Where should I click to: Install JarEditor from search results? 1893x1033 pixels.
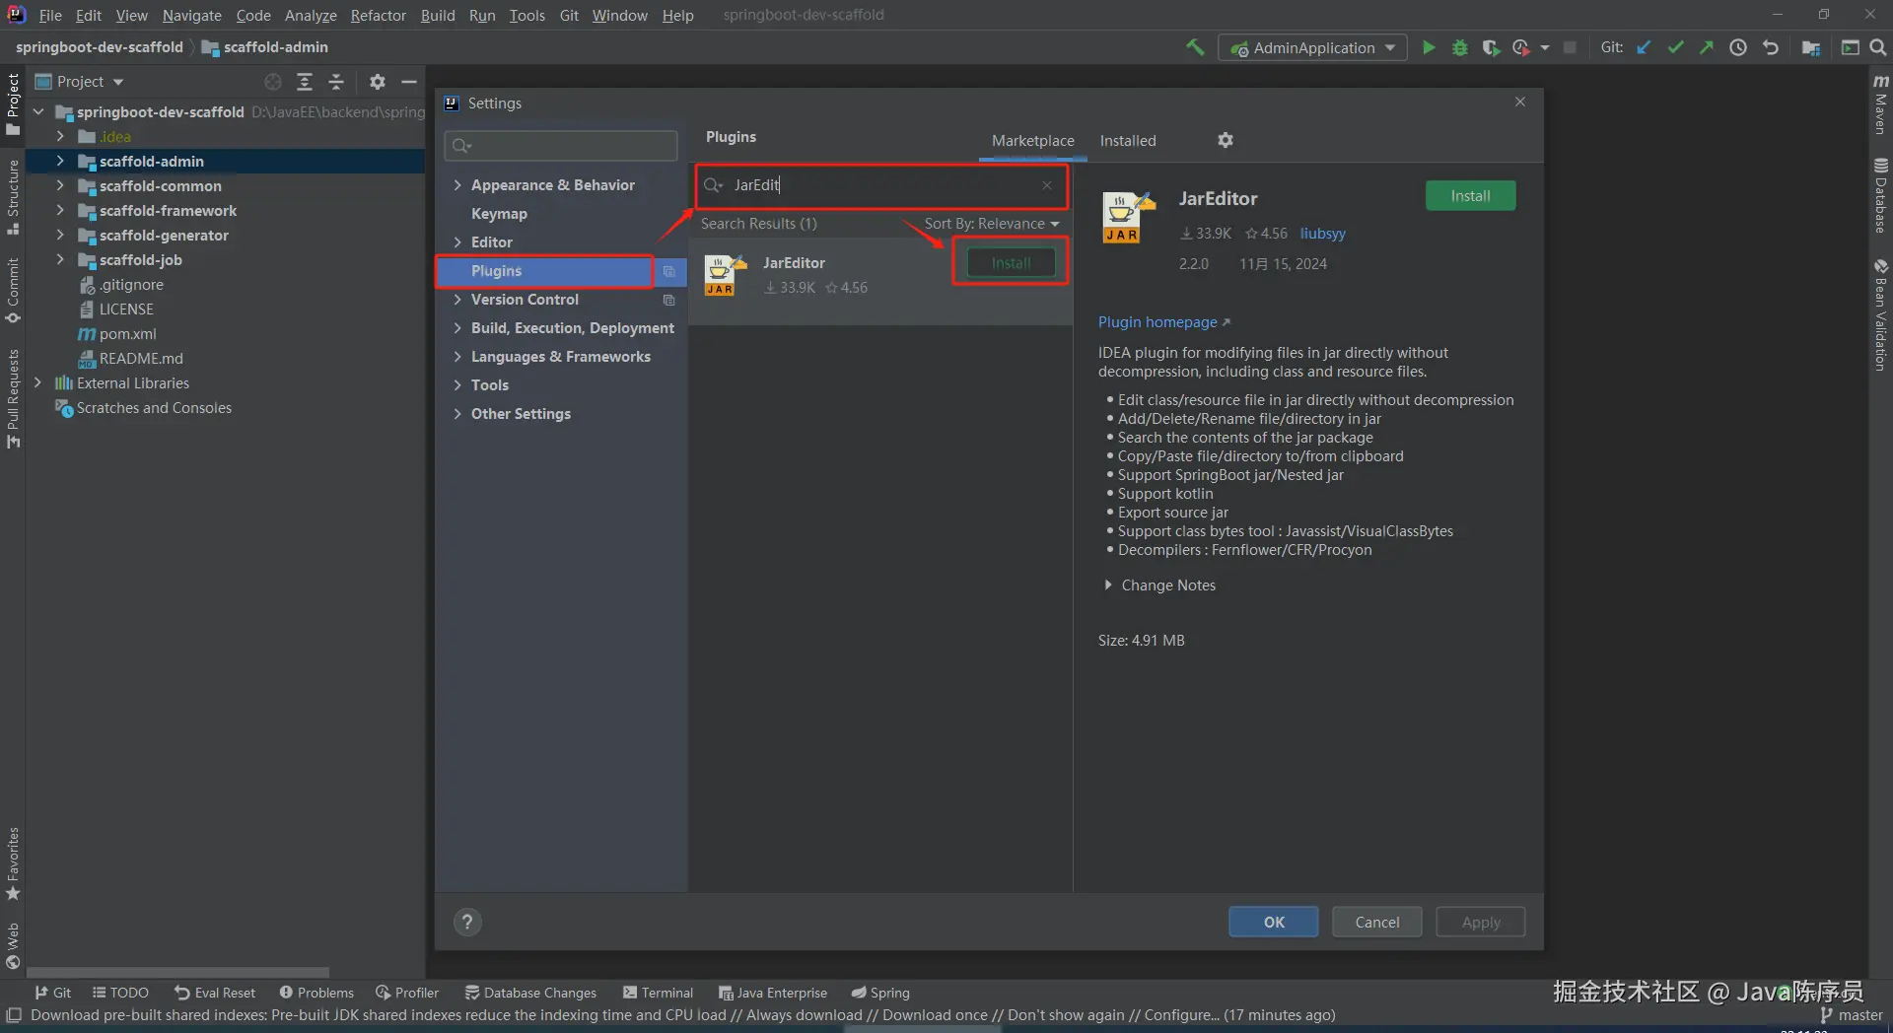point(1011,263)
